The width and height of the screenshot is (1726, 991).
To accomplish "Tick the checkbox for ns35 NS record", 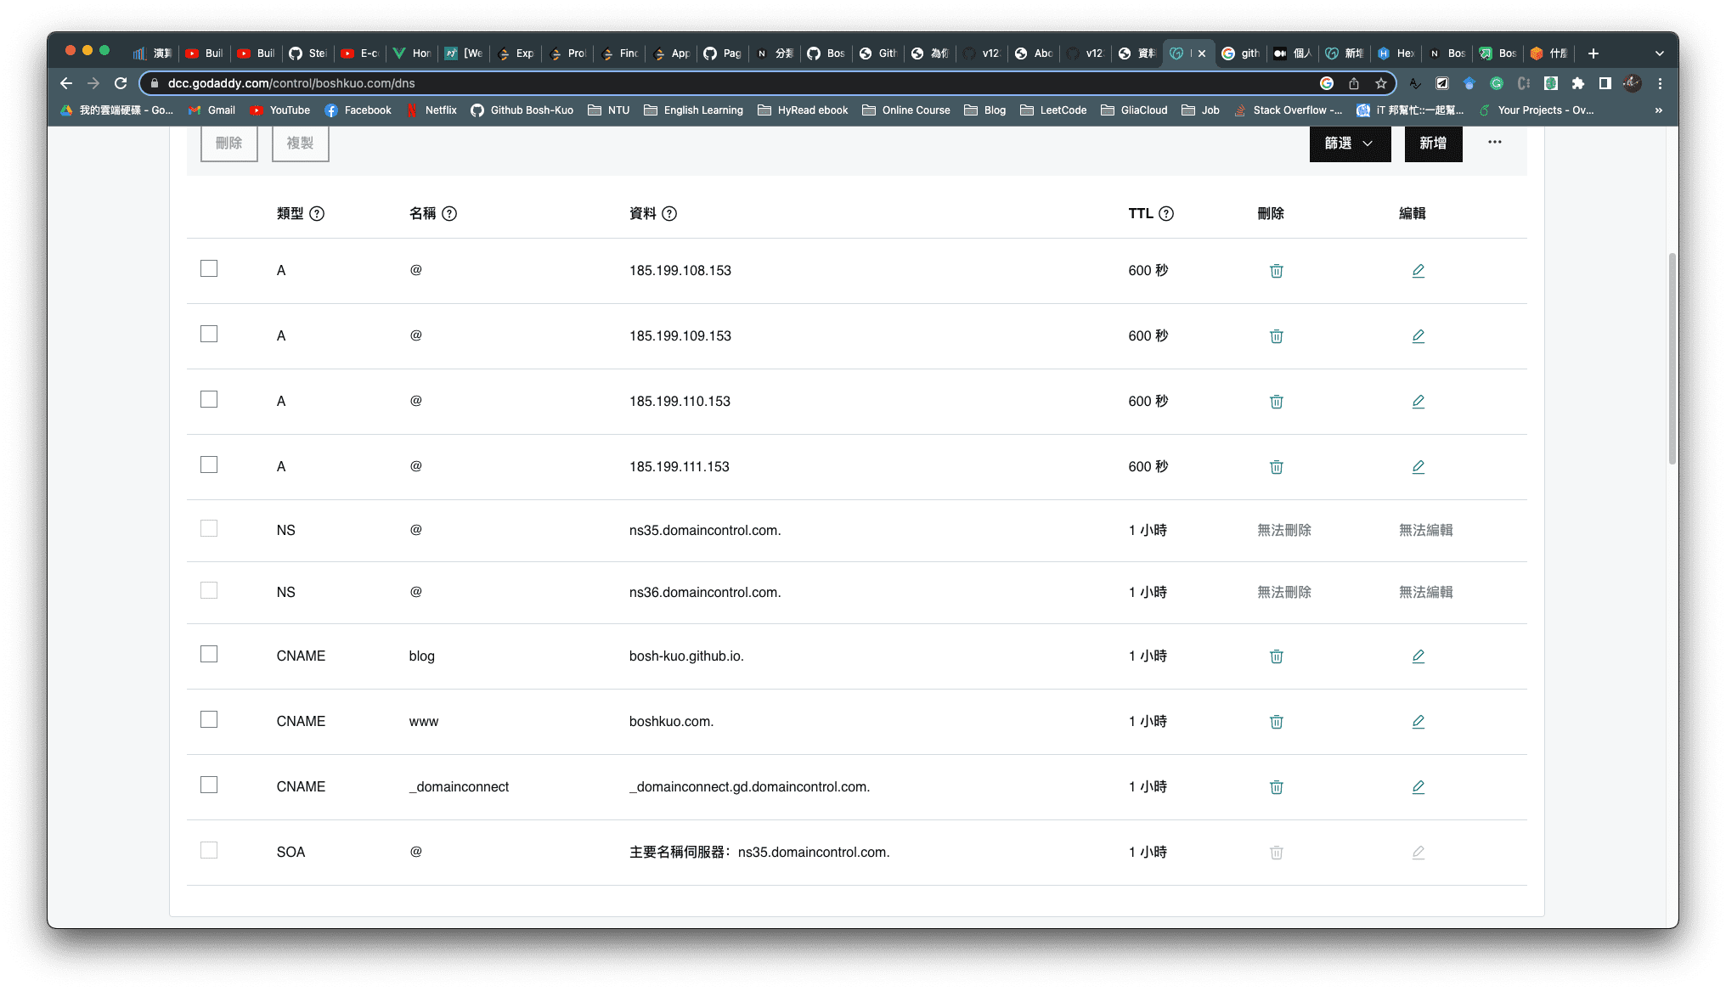I will 209,528.
